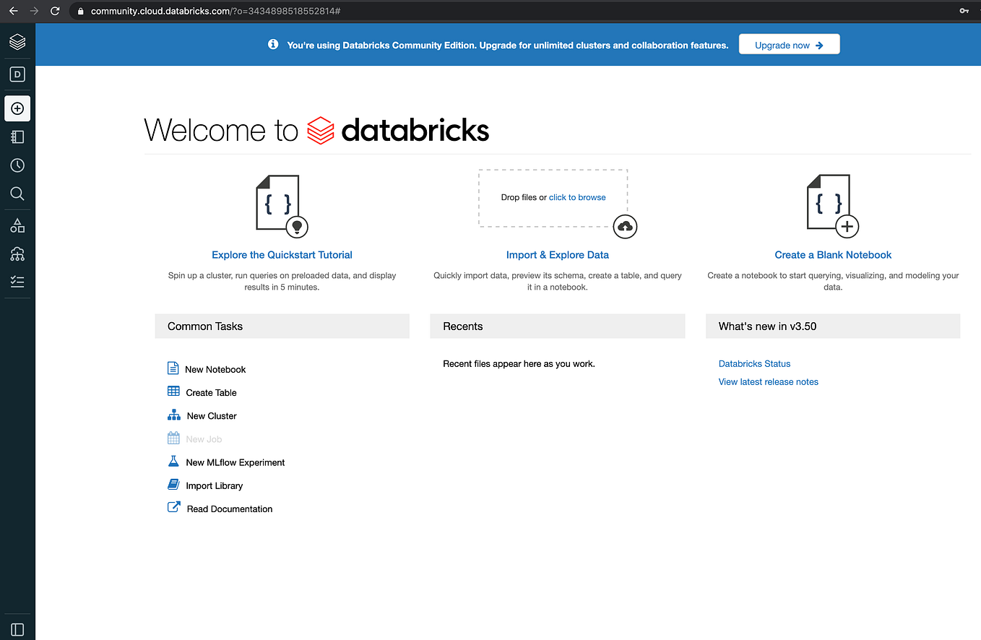This screenshot has height=640, width=981.
Task: Open Workspace notebook icon in sidebar
Action: pyautogui.click(x=17, y=137)
